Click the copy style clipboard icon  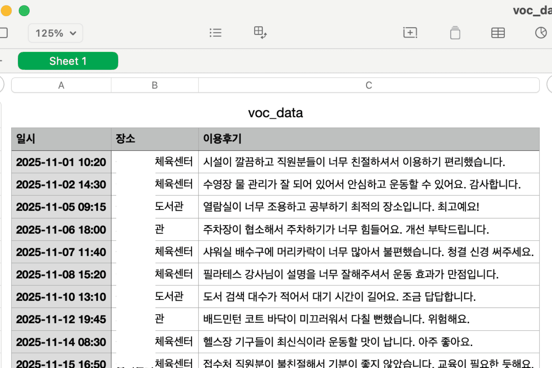pos(455,33)
